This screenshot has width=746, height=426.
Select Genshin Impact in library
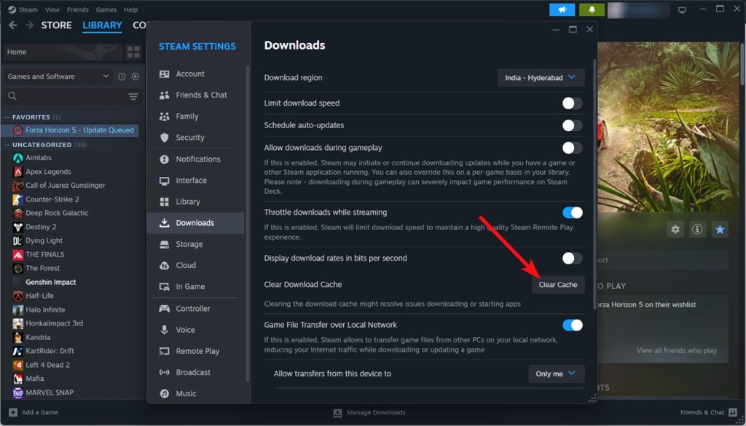point(51,282)
